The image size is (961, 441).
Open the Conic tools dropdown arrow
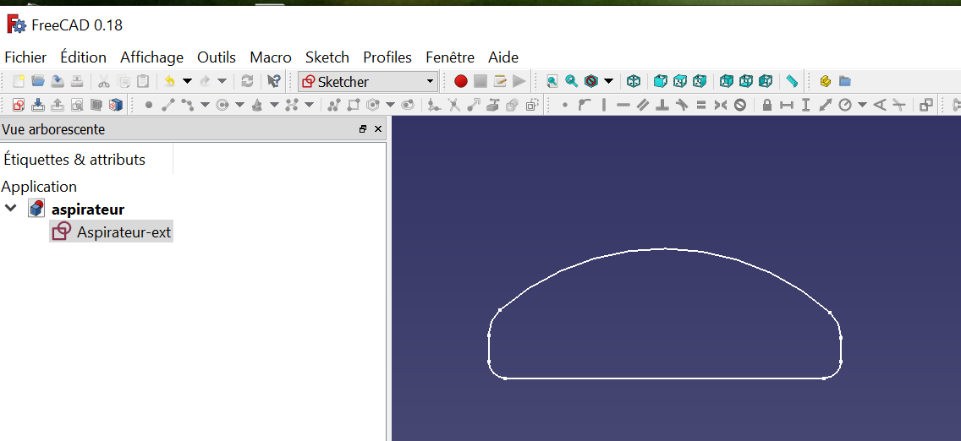(274, 106)
